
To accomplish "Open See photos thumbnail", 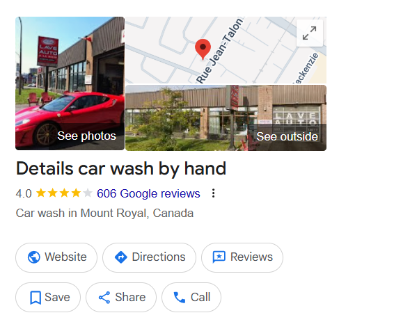I will coord(70,83).
